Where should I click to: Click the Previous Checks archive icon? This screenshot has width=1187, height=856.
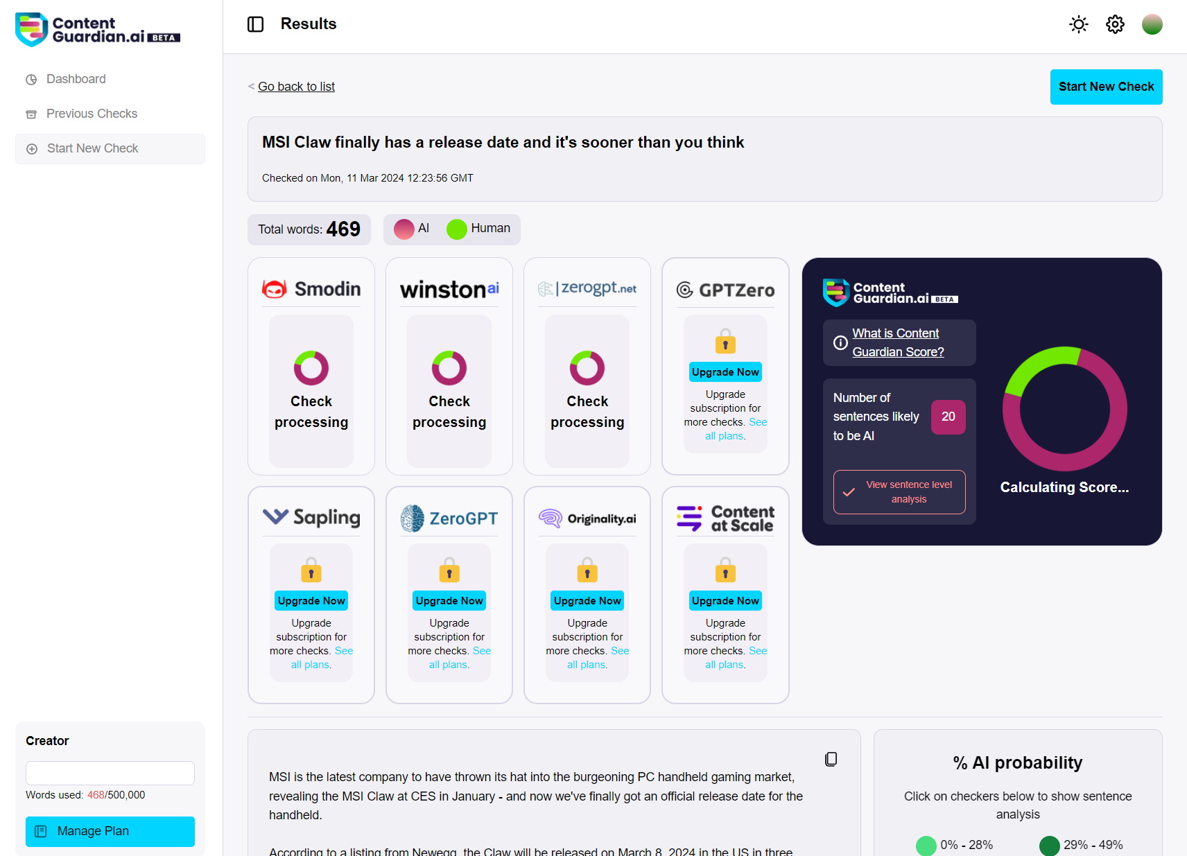31,114
